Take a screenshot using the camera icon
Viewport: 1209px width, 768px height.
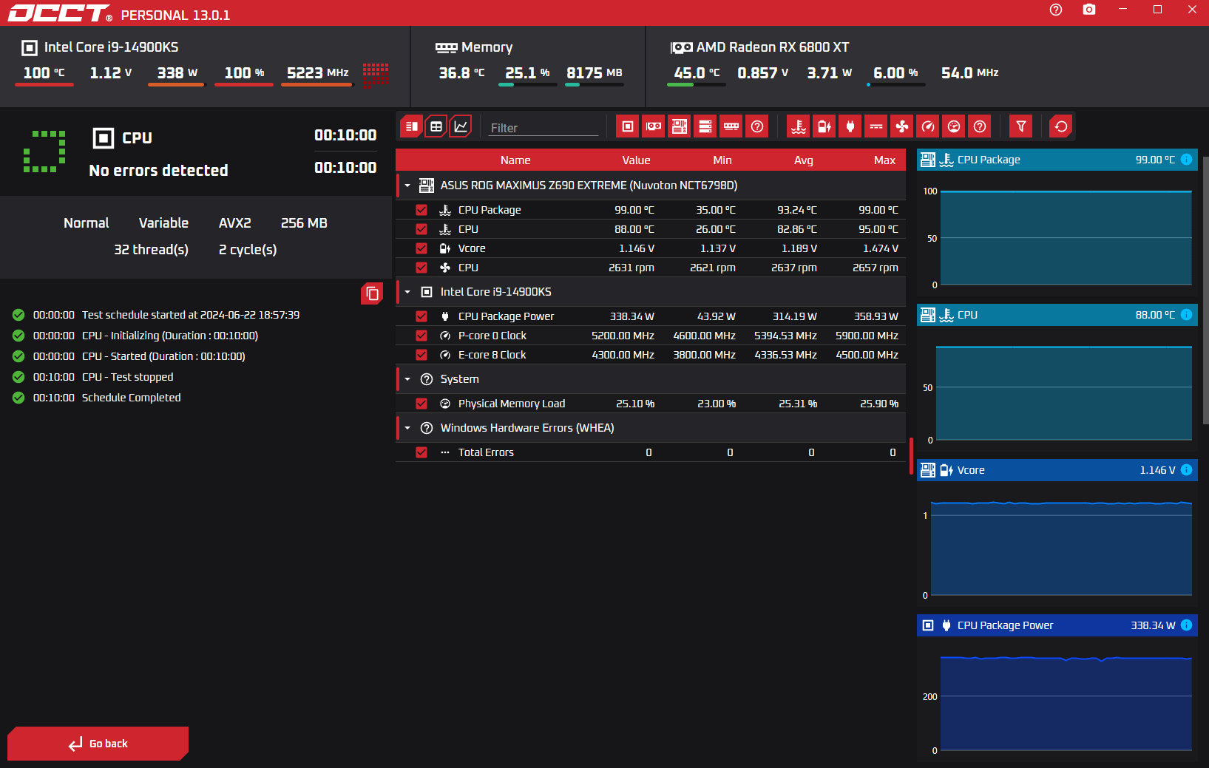[1089, 10]
